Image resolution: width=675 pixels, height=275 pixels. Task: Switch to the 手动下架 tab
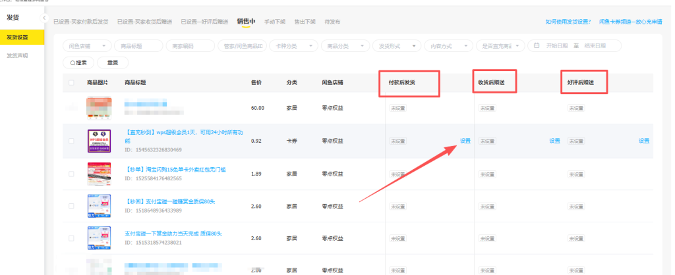click(274, 22)
